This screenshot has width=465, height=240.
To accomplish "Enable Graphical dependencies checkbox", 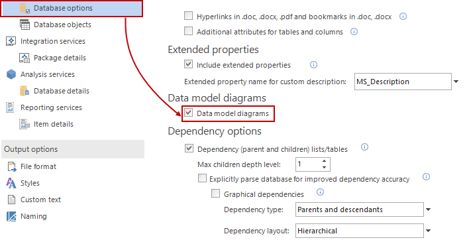I will point(215,194).
